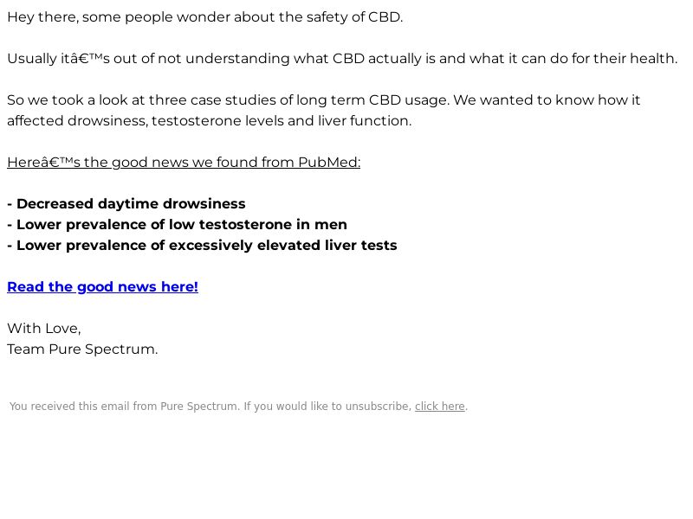The image size is (693, 519).
Task: Click the unsubscribe 'click here' link
Action: 440,406
